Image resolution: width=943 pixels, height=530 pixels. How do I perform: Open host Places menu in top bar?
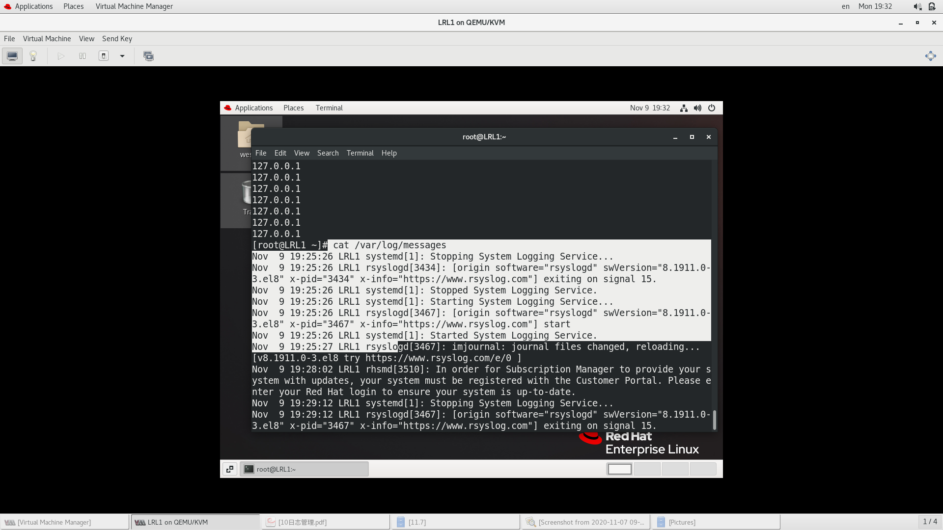[x=73, y=6]
